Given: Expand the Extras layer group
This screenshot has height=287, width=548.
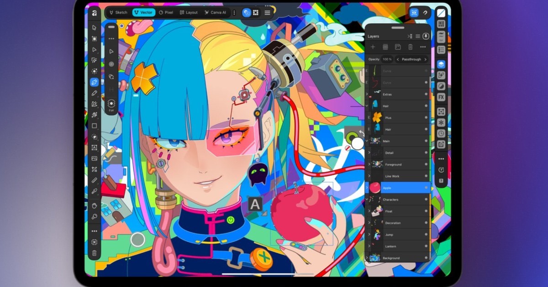Looking at the screenshot, I should 367,95.
